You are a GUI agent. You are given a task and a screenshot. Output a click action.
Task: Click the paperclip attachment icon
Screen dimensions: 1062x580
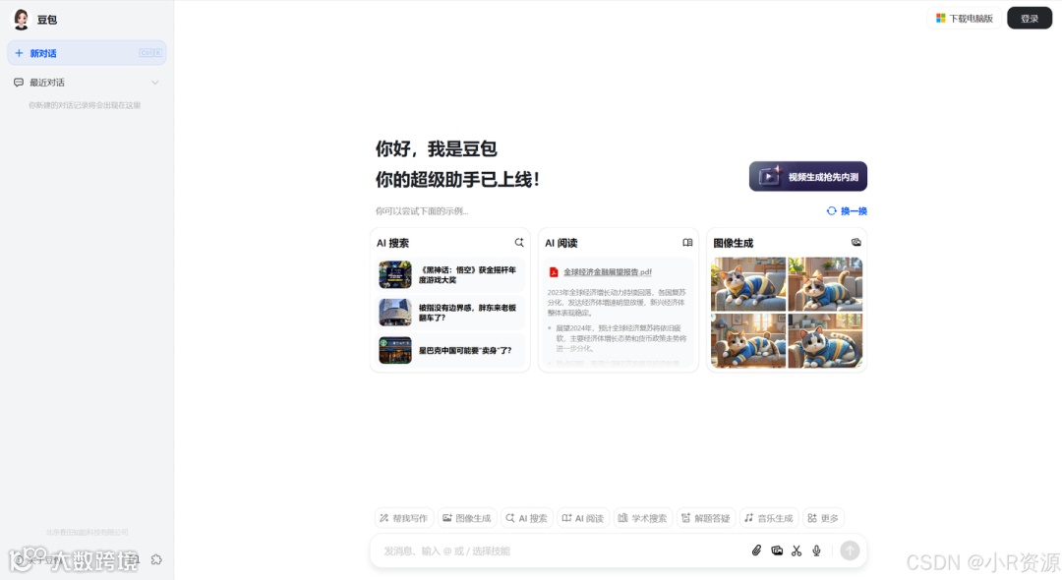click(755, 551)
